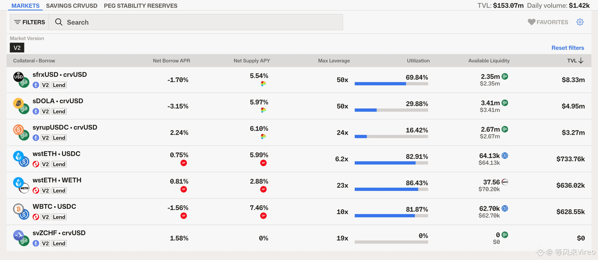The height and width of the screenshot is (260, 598).
Task: Focus the market Search field
Action: click(196, 22)
